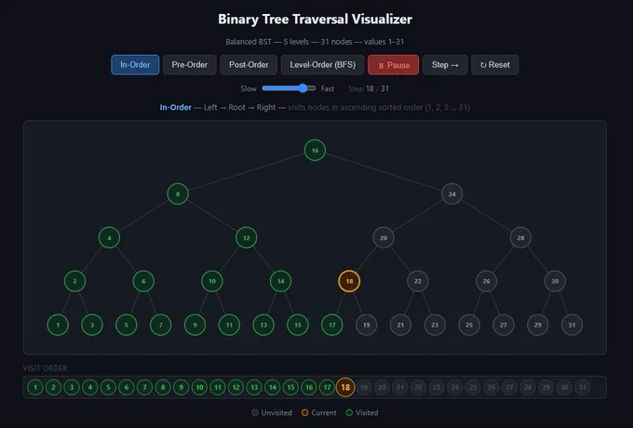Click leaf node 1 in tree

pyautogui.click(x=58, y=325)
